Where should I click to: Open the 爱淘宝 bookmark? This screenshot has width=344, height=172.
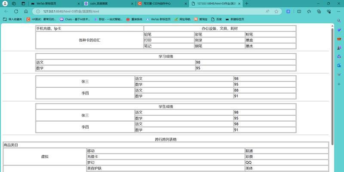tap(201, 19)
